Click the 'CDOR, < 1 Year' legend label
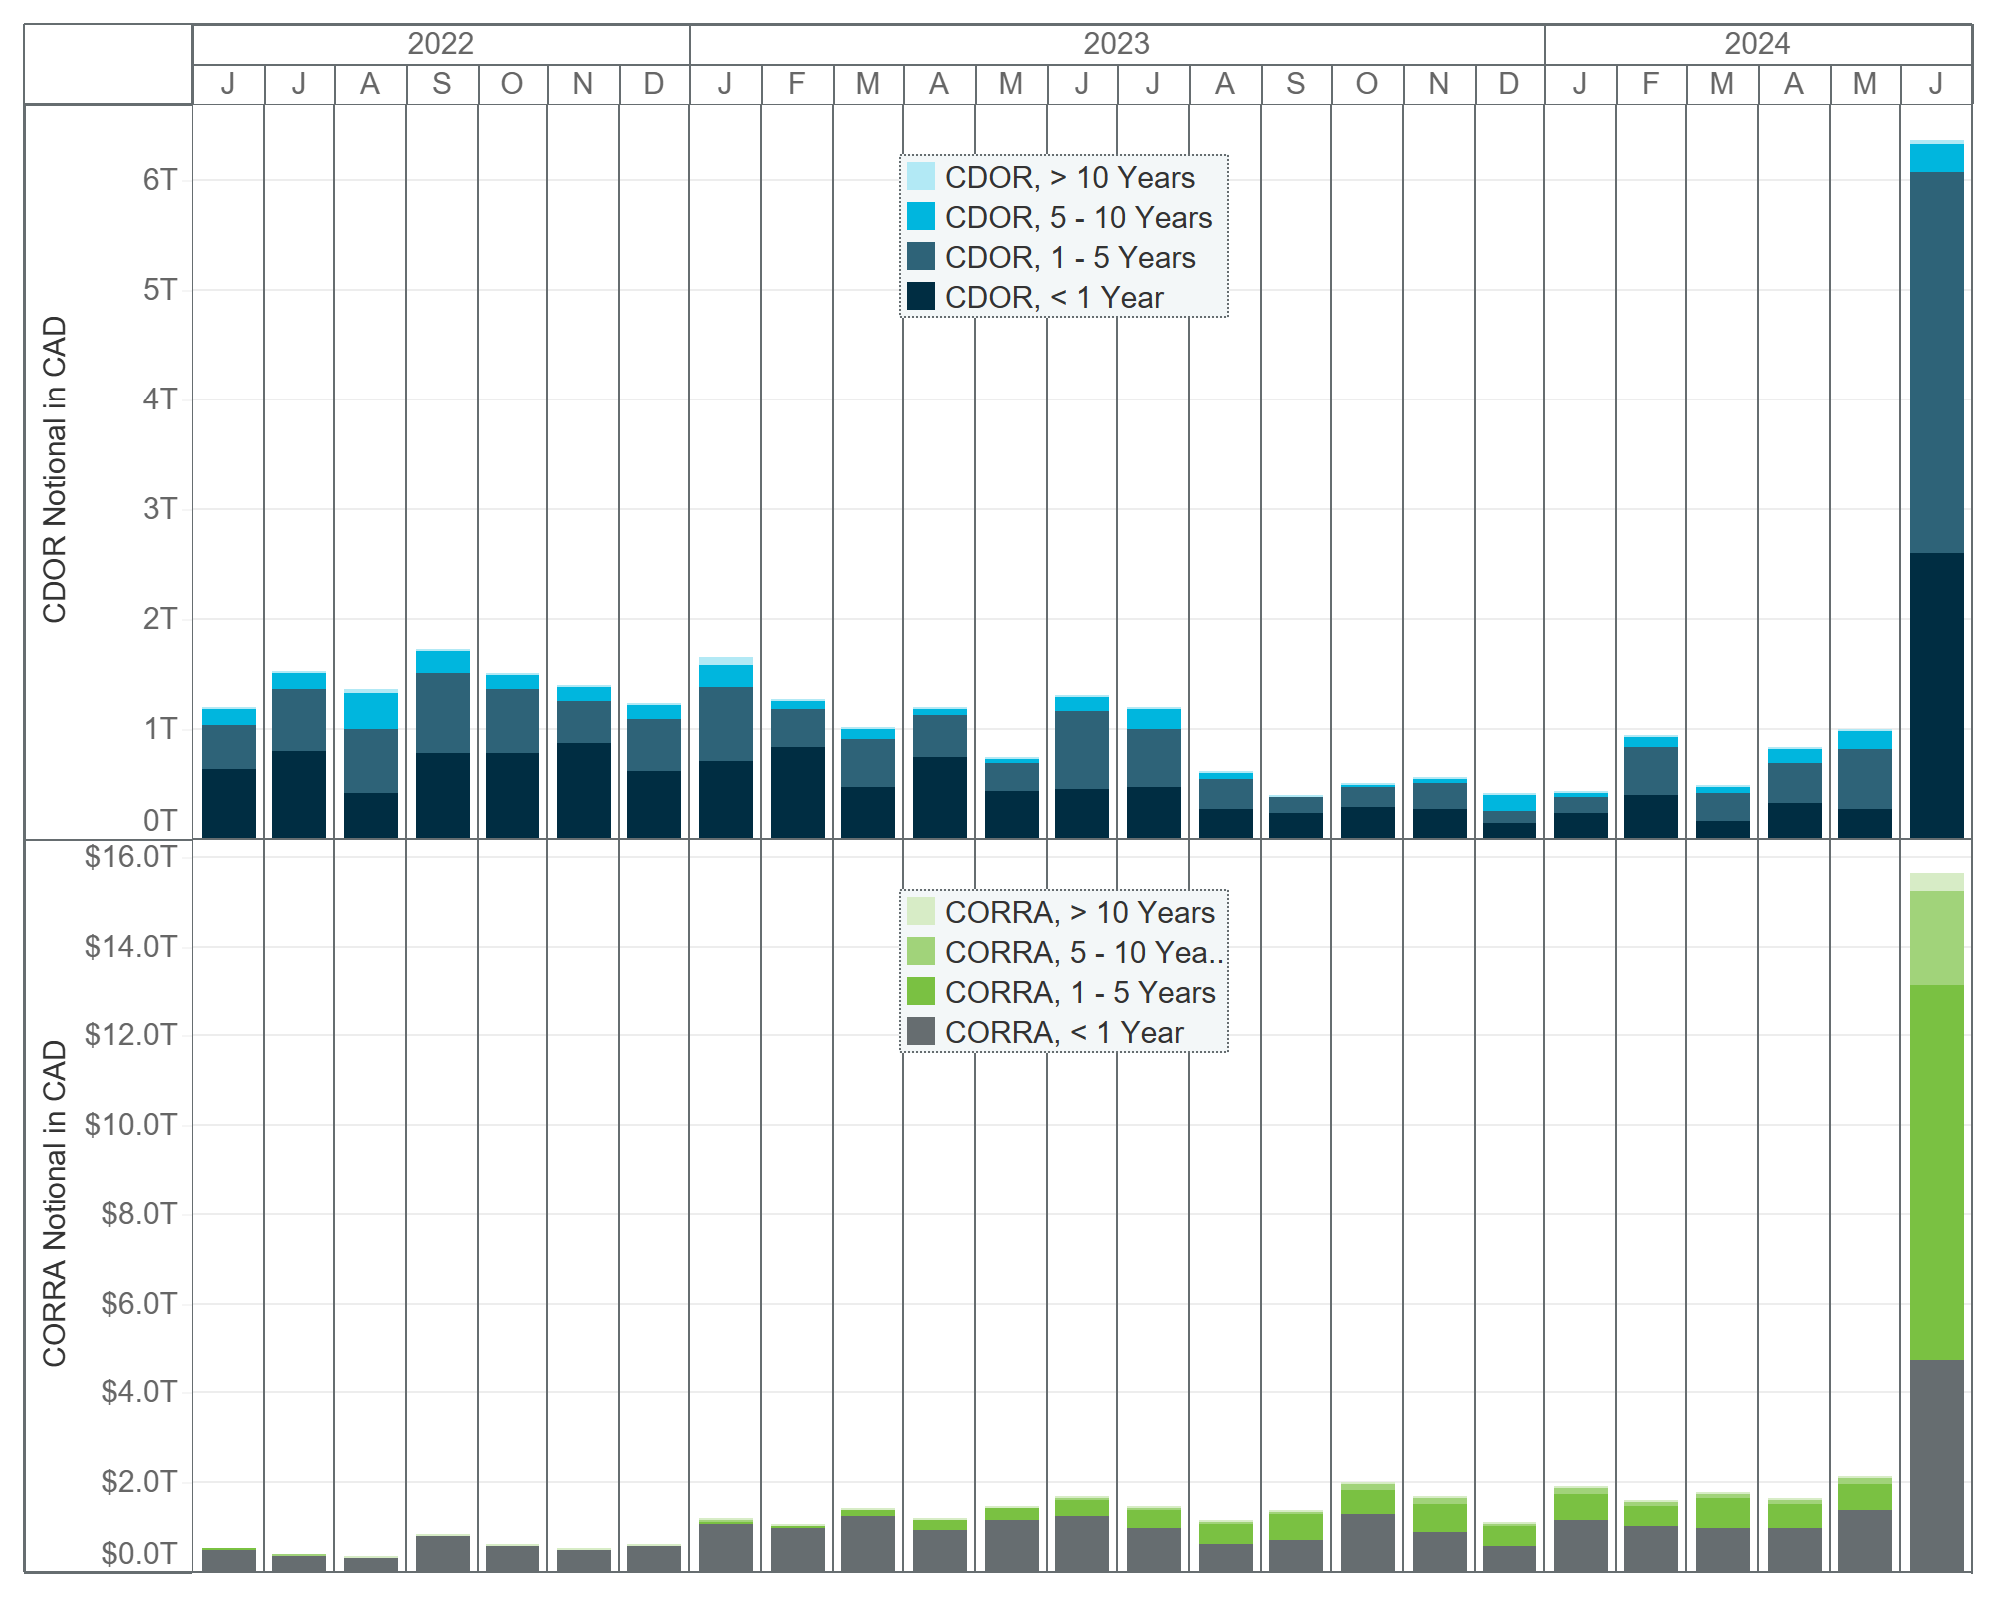The width and height of the screenshot is (1998, 1598). [1054, 298]
